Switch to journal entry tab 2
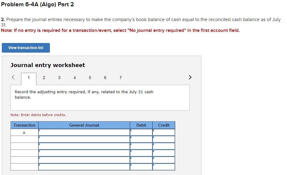The image size is (287, 175). pos(44,78)
